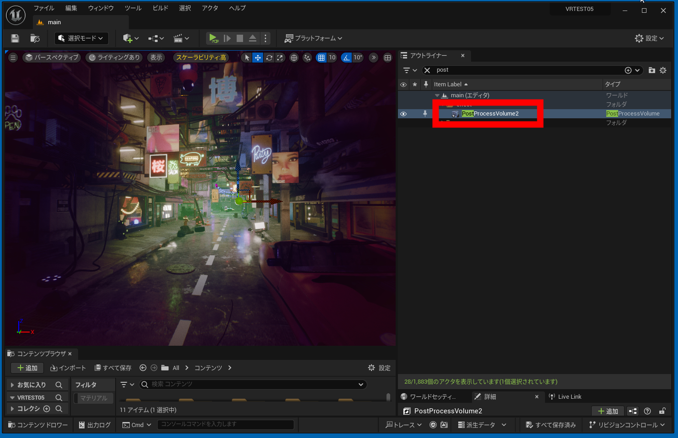
Task: Collapse the main (エディタ) tree node
Action: click(x=437, y=95)
